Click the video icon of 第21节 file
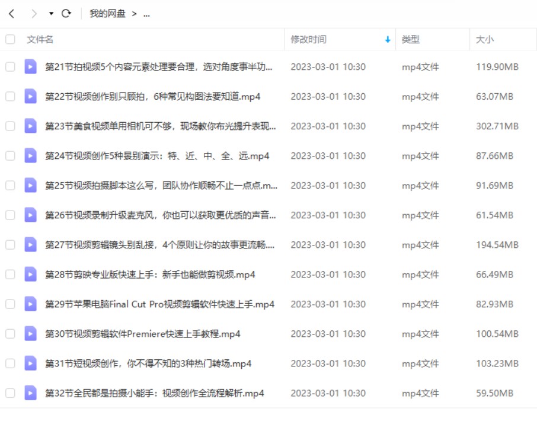The image size is (537, 424). point(30,66)
